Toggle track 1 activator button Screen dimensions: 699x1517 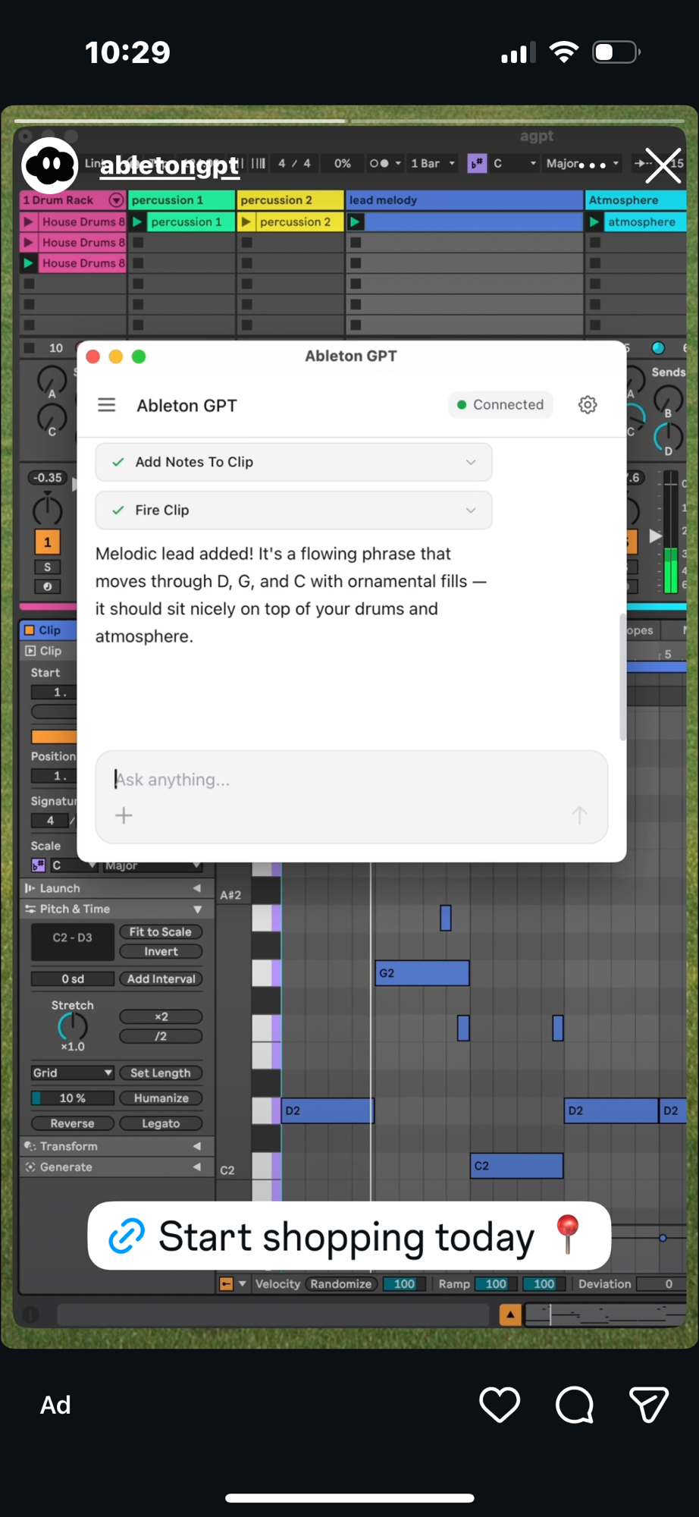tap(47, 542)
